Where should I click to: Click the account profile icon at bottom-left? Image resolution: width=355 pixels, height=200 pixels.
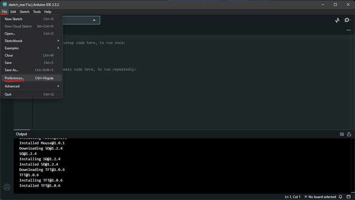[7, 187]
